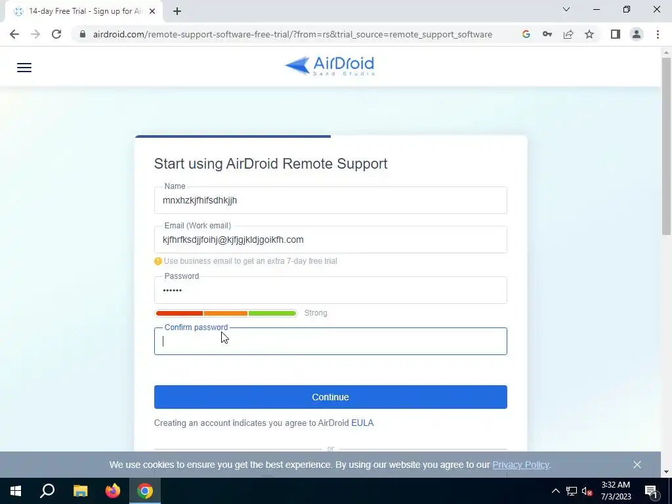This screenshot has width=672, height=504.
Task: Click the network tray icon
Action: [572, 491]
